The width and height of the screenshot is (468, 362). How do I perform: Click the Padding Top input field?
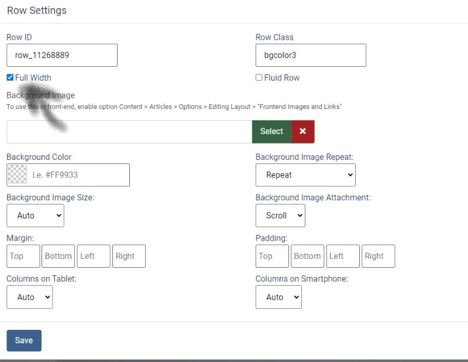click(272, 256)
